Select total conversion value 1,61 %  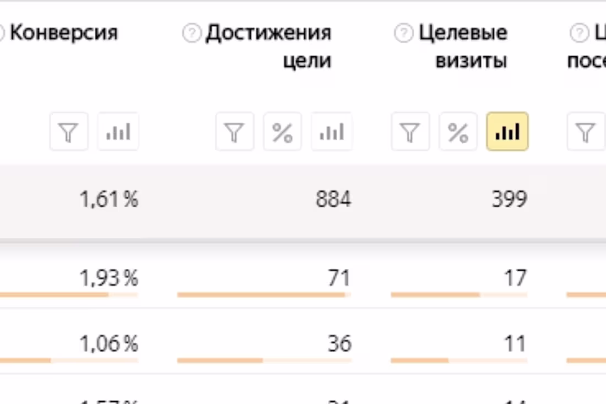[109, 199]
